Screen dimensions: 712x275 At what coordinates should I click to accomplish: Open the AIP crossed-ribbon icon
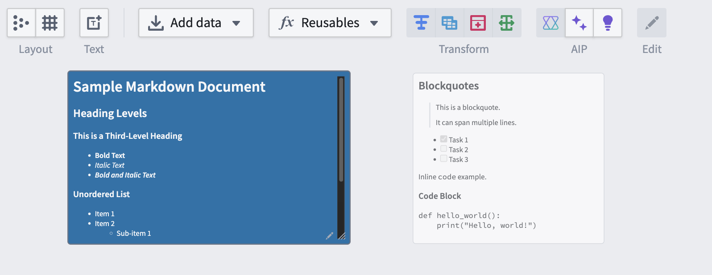point(551,23)
